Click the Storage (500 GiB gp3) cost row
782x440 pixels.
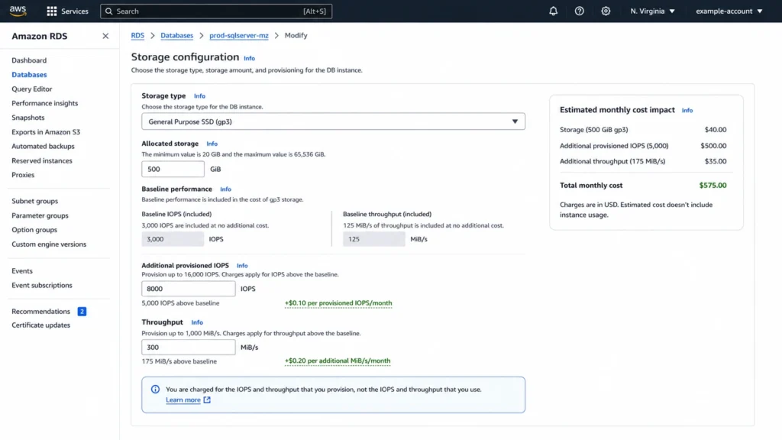643,130
